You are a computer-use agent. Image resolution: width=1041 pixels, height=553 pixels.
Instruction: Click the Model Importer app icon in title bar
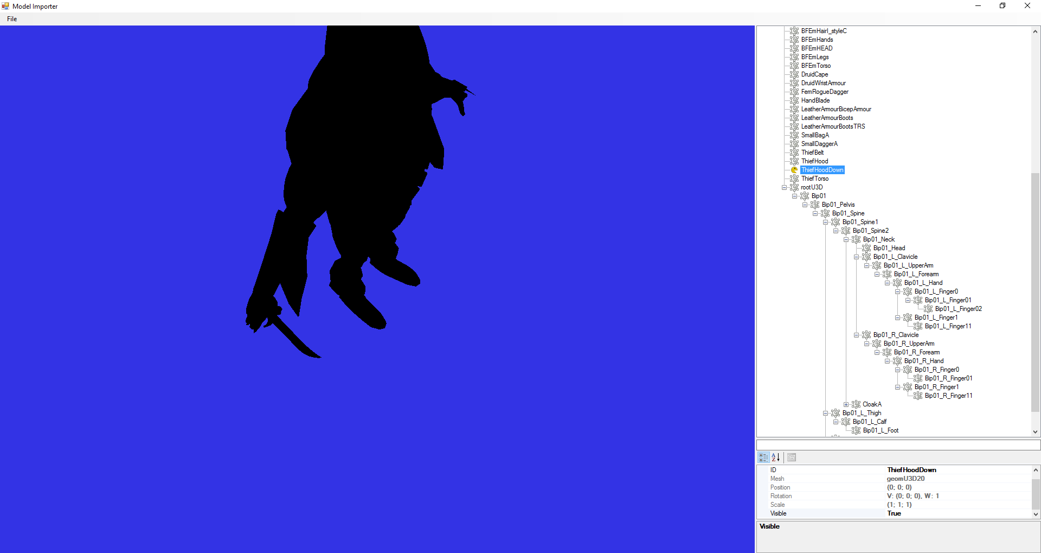pyautogui.click(x=5, y=6)
